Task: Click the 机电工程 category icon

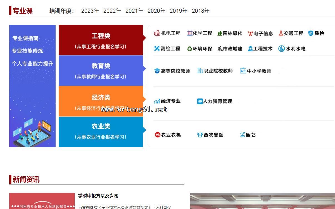Action: tap(157, 33)
